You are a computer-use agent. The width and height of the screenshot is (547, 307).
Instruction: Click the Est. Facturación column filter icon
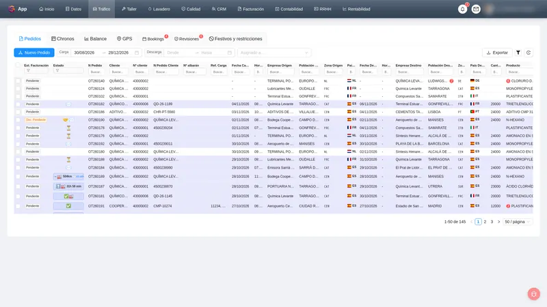[28, 71]
